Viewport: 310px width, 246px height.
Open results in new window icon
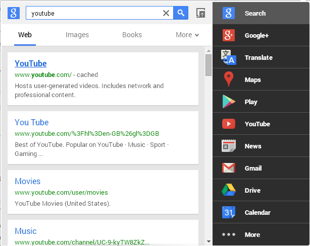[200, 13]
